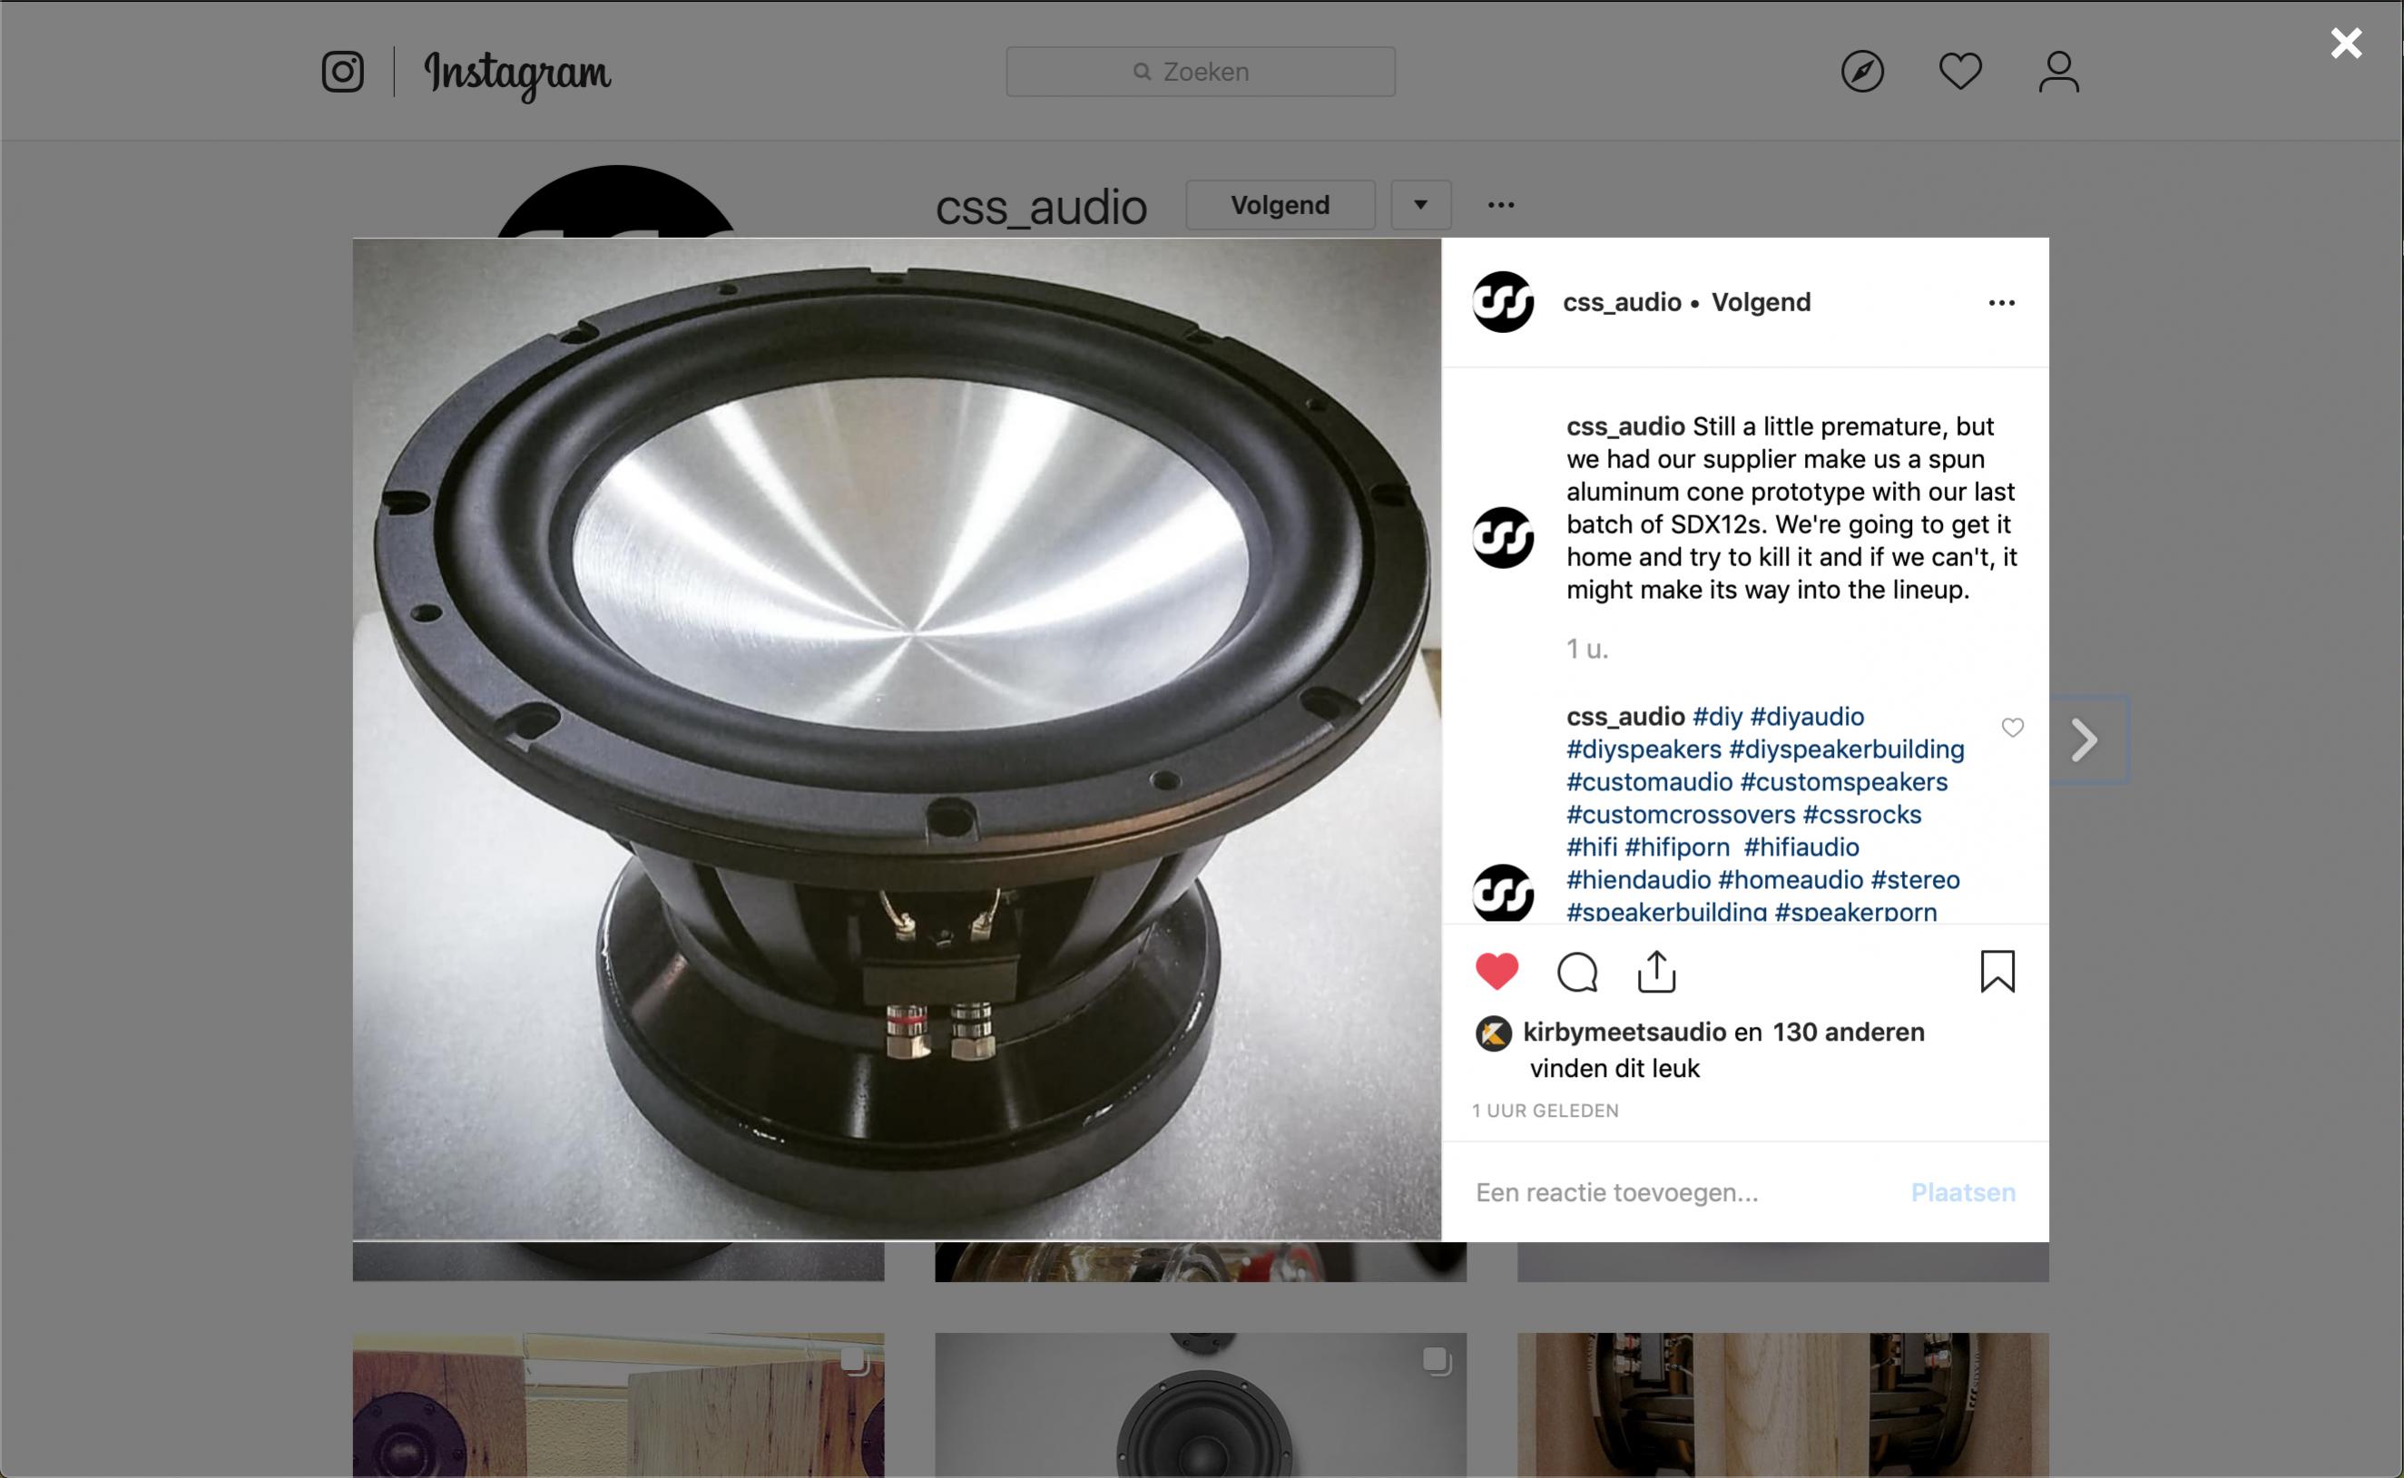The image size is (2404, 1478).
Task: Open the #diyaudio hashtag
Action: point(1807,717)
